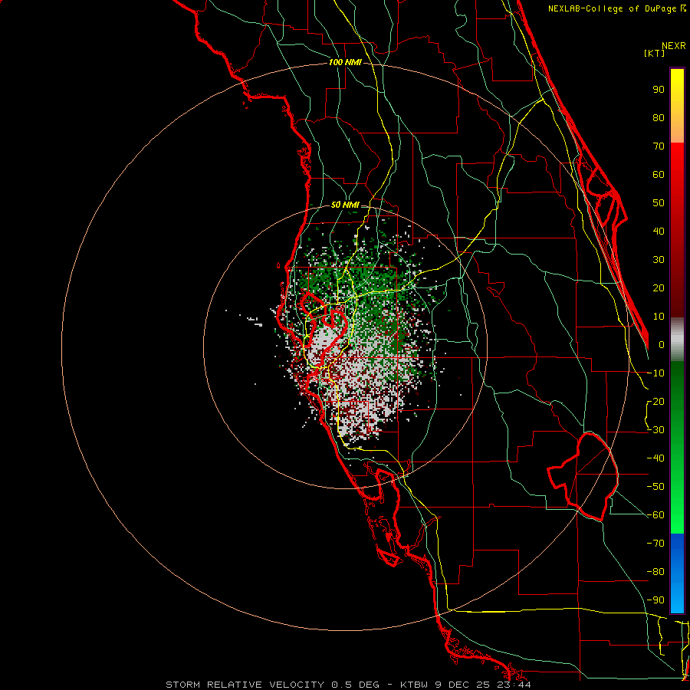The image size is (690, 690).
Task: Click the 20 value on velocity scale
Action: click(659, 288)
